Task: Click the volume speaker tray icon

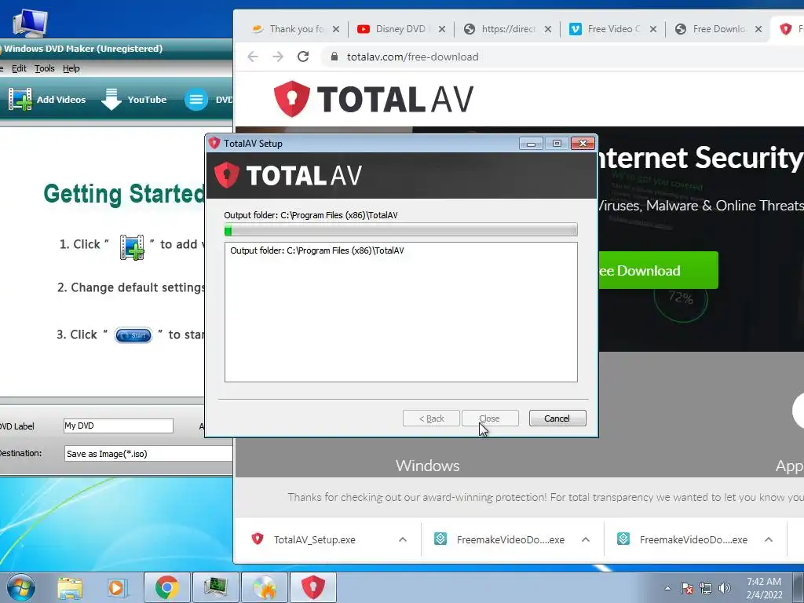Action: tap(725, 588)
